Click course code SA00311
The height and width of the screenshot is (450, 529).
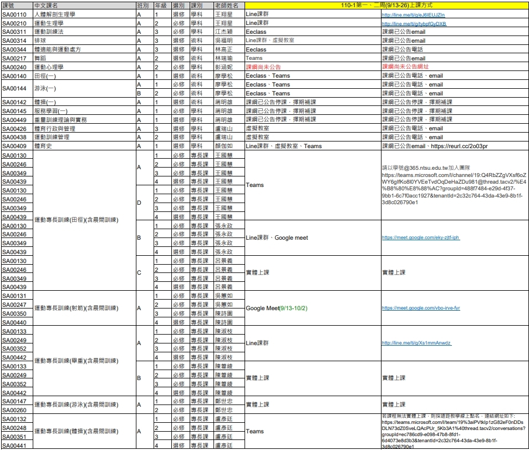(14, 32)
